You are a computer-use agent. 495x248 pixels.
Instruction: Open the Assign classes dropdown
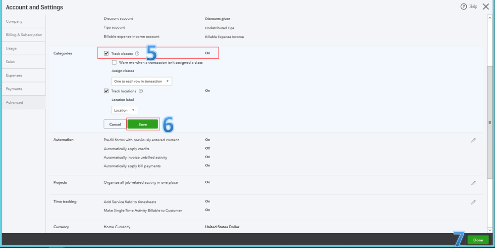click(x=142, y=81)
